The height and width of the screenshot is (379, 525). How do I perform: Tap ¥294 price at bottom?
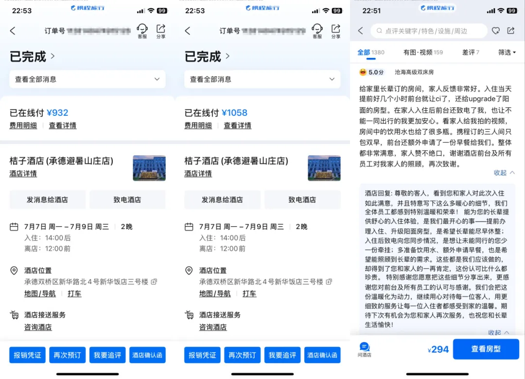(x=438, y=349)
